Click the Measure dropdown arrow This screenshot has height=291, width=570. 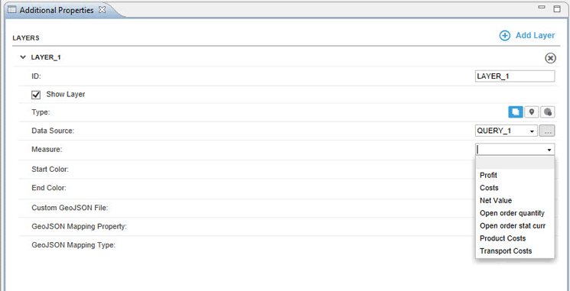548,150
